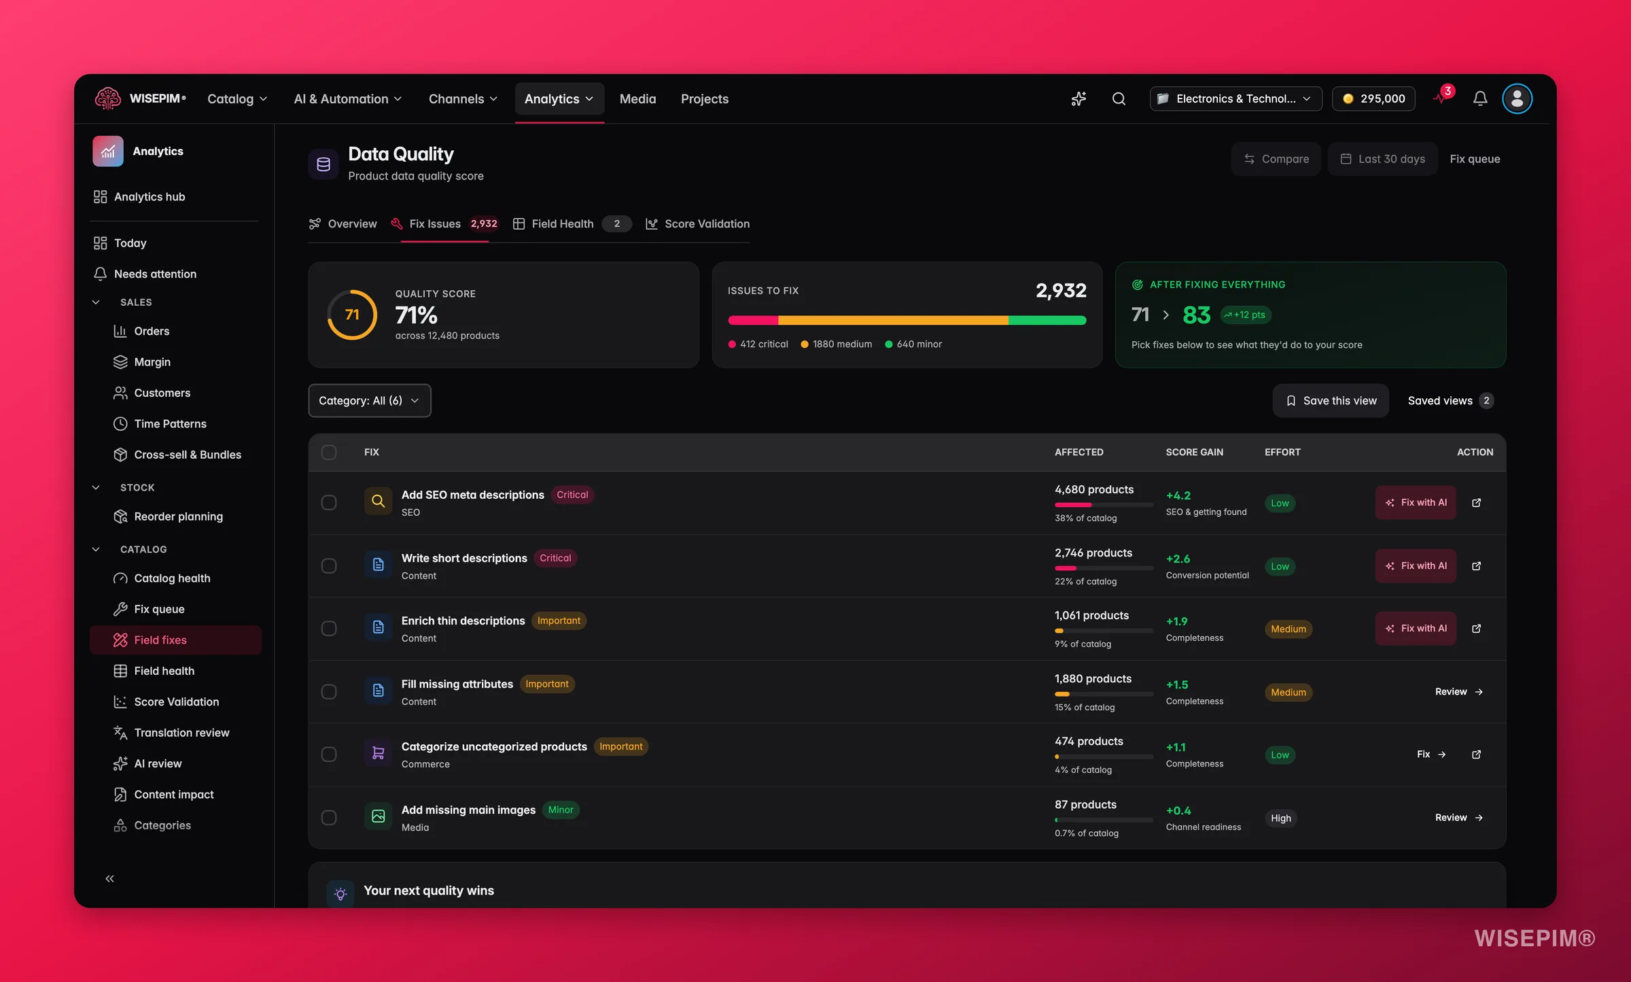Viewport: 1631px width, 982px height.
Task: Click the 295,000 credits coin counter
Action: (x=1373, y=99)
